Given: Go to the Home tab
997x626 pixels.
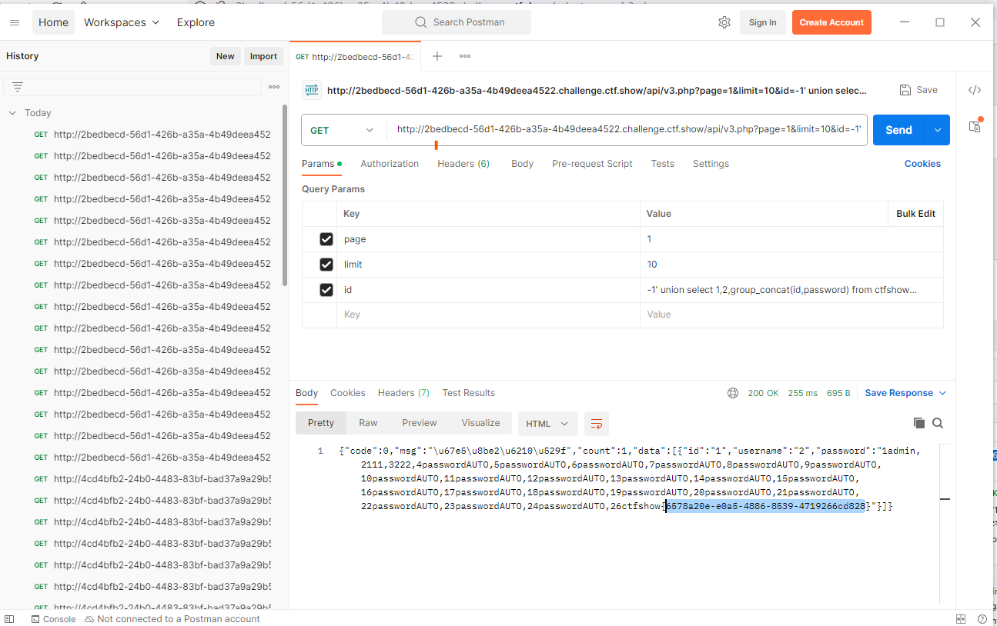Looking at the screenshot, I should (x=53, y=22).
